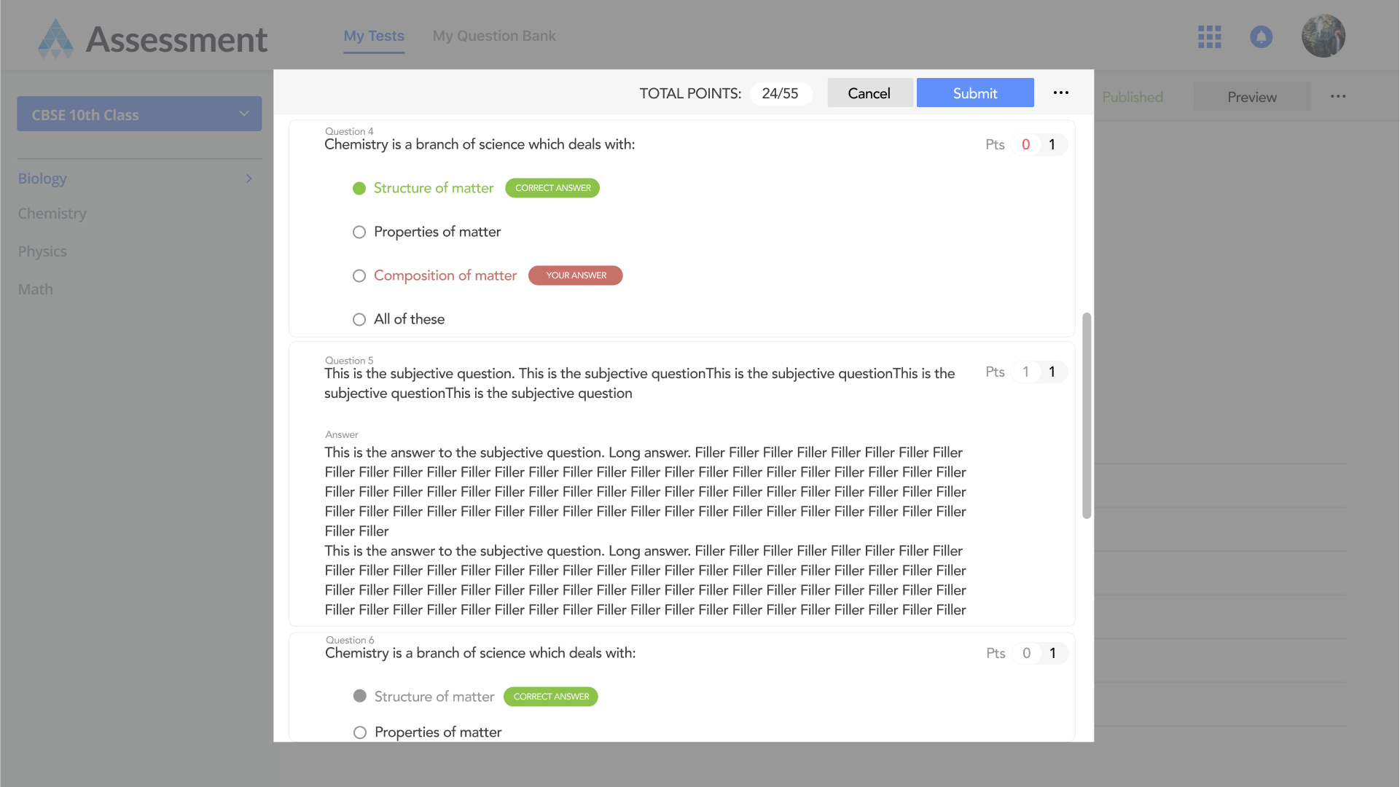Viewport: 1400px width, 787px height.
Task: Go to the My Tests tab
Action: [374, 36]
